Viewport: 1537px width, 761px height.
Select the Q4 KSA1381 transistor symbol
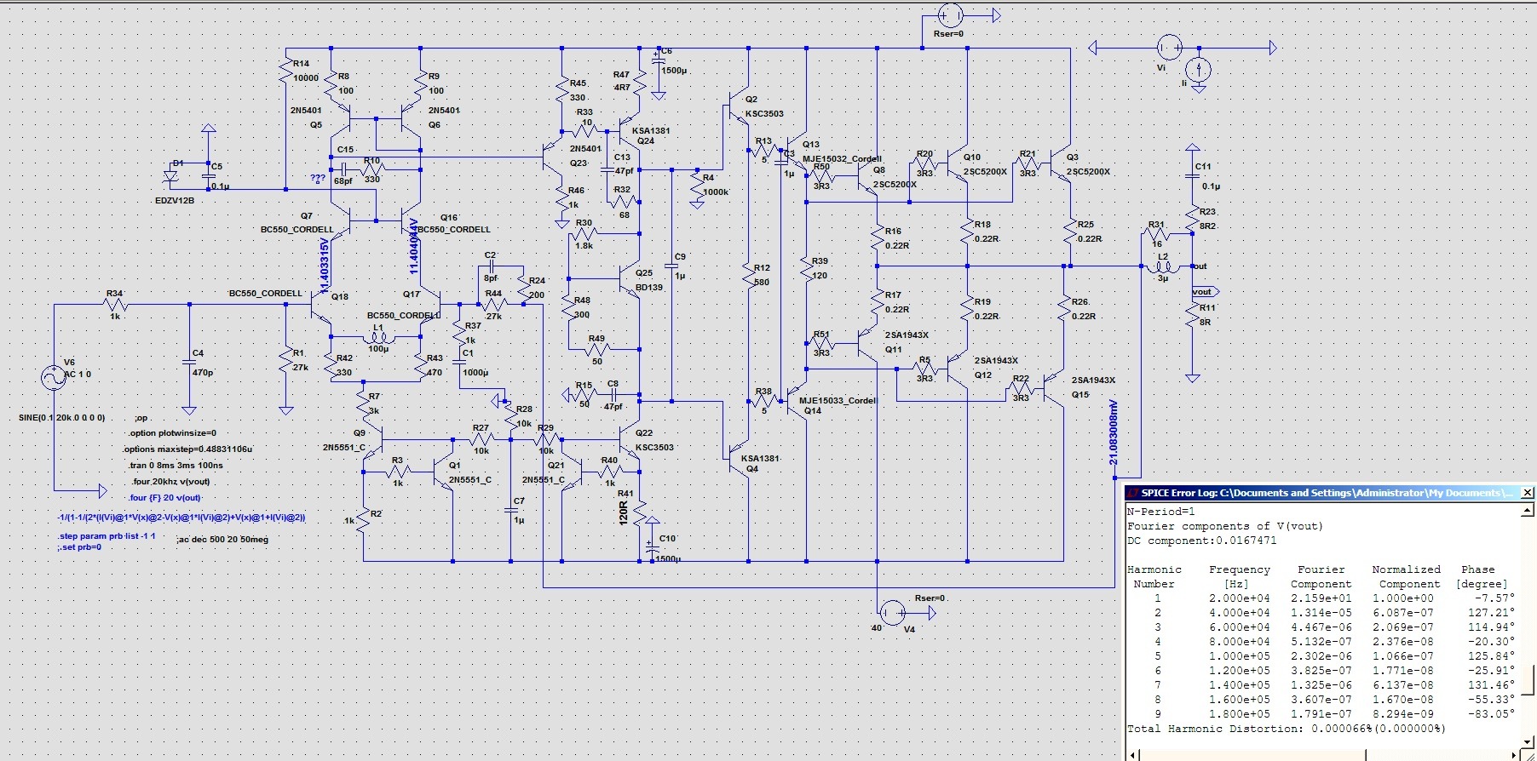pyautogui.click(x=737, y=458)
